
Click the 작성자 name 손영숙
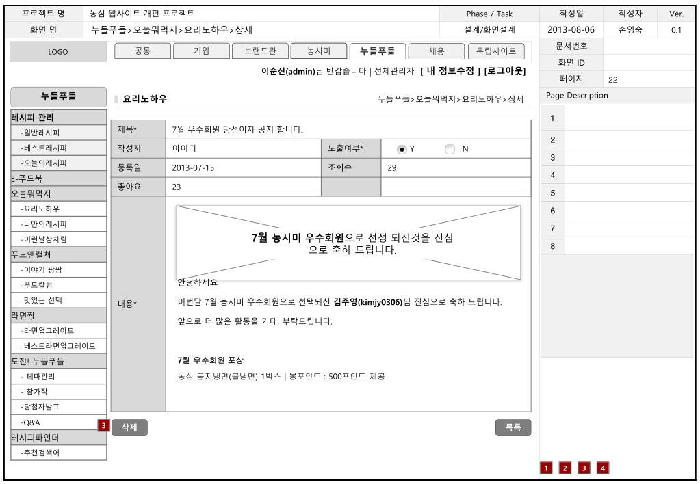630,30
